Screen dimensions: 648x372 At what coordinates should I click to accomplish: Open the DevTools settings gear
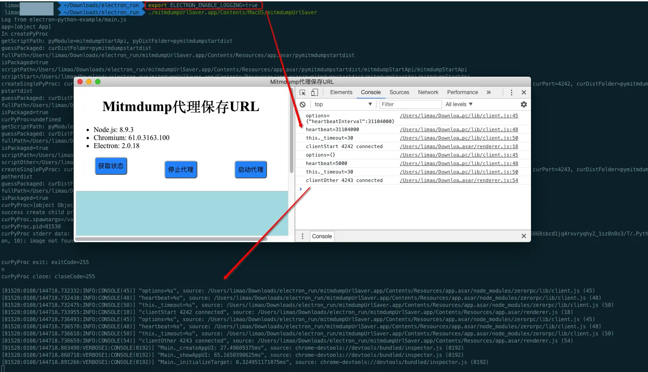click(523, 104)
